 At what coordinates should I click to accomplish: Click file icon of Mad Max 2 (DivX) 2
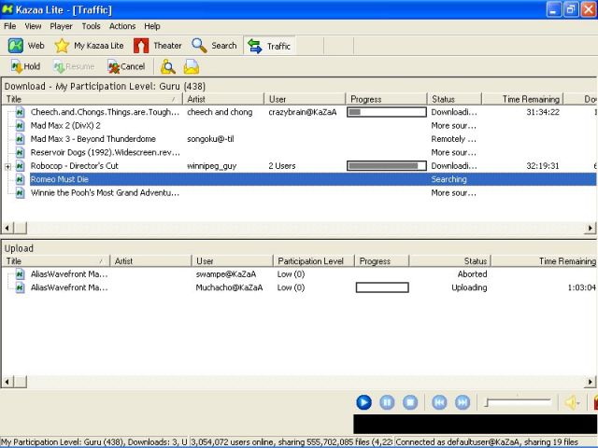pyautogui.click(x=21, y=126)
